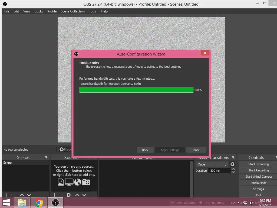Image resolution: width=277 pixels, height=208 pixels.
Task: Close the Auto-Configuration Wizard dialog
Action: [x=205, y=53]
